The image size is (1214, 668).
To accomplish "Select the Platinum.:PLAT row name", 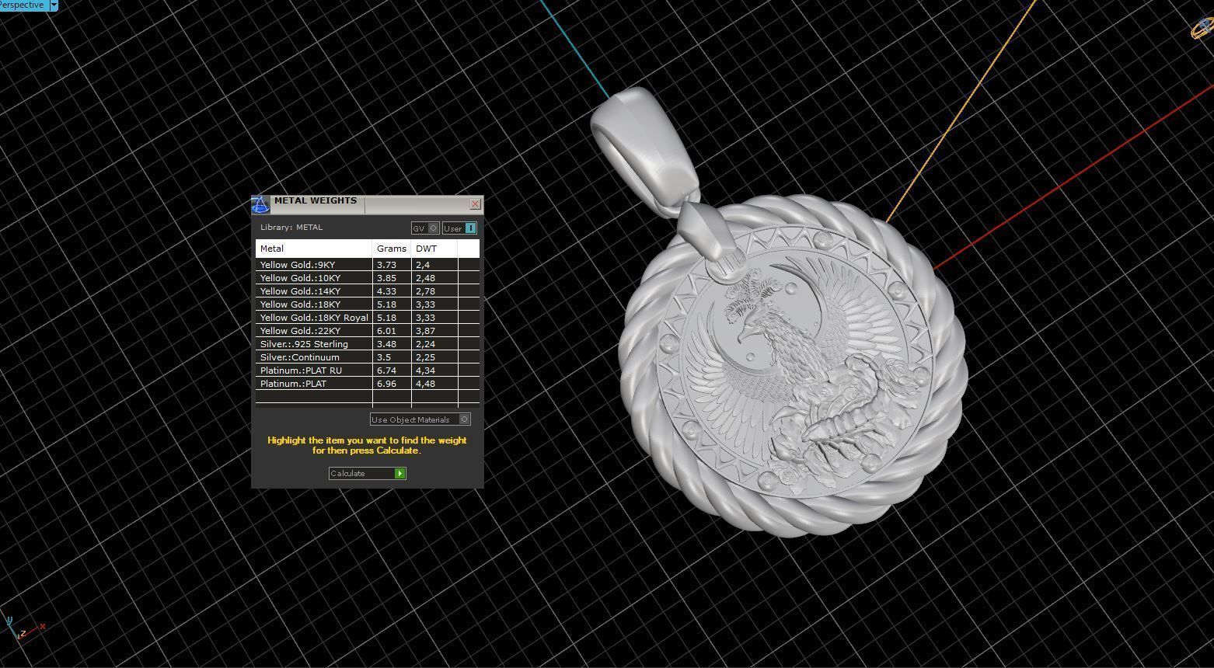I will (x=293, y=384).
